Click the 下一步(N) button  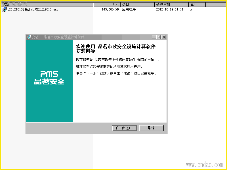pos(124,128)
